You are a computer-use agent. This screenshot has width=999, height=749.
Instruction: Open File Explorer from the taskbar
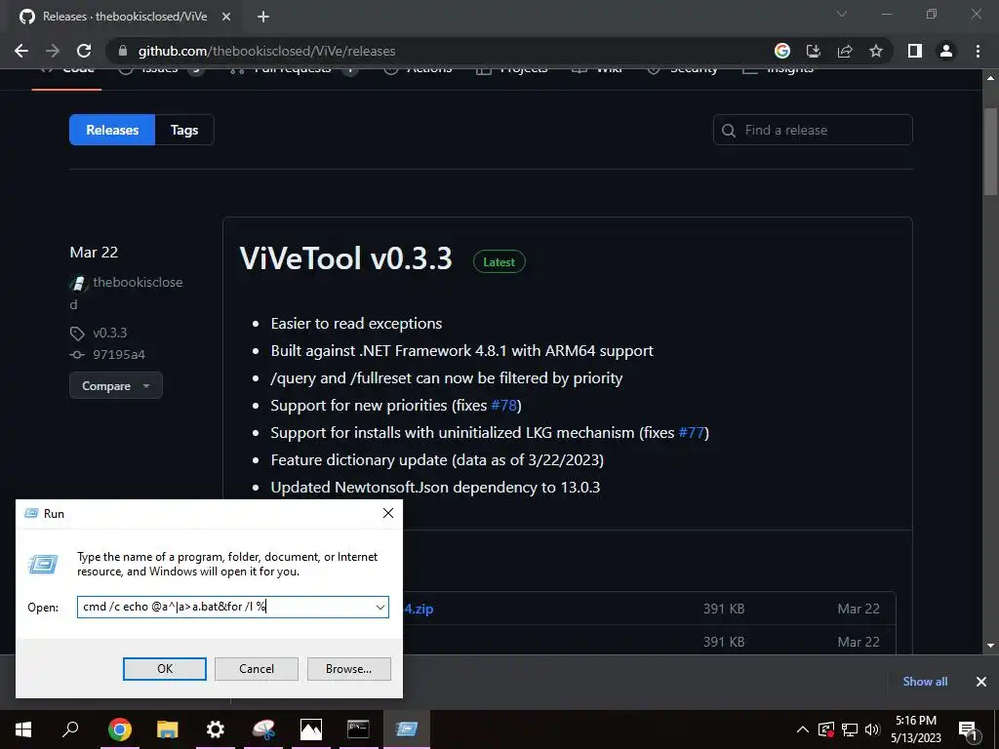[x=167, y=729]
